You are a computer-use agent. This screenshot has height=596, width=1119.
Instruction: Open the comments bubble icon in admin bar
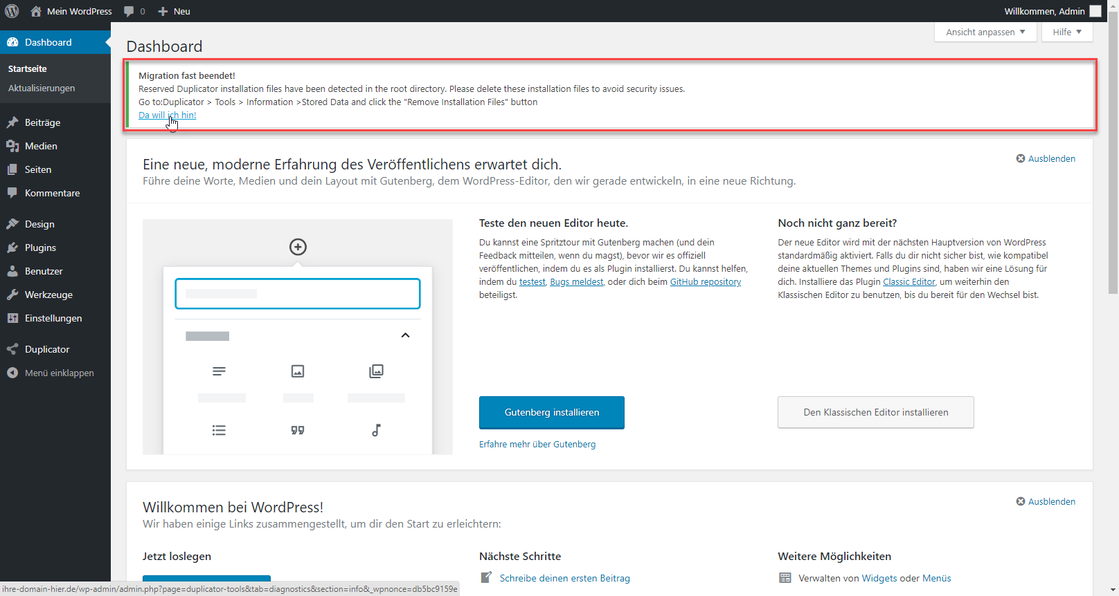129,11
